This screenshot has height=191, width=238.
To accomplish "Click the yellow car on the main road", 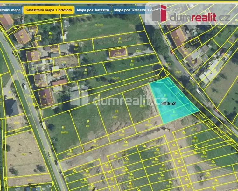I will pyautogui.click(x=50, y=155).
